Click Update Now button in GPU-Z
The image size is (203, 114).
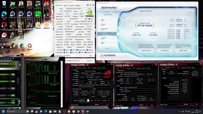(x=90, y=61)
